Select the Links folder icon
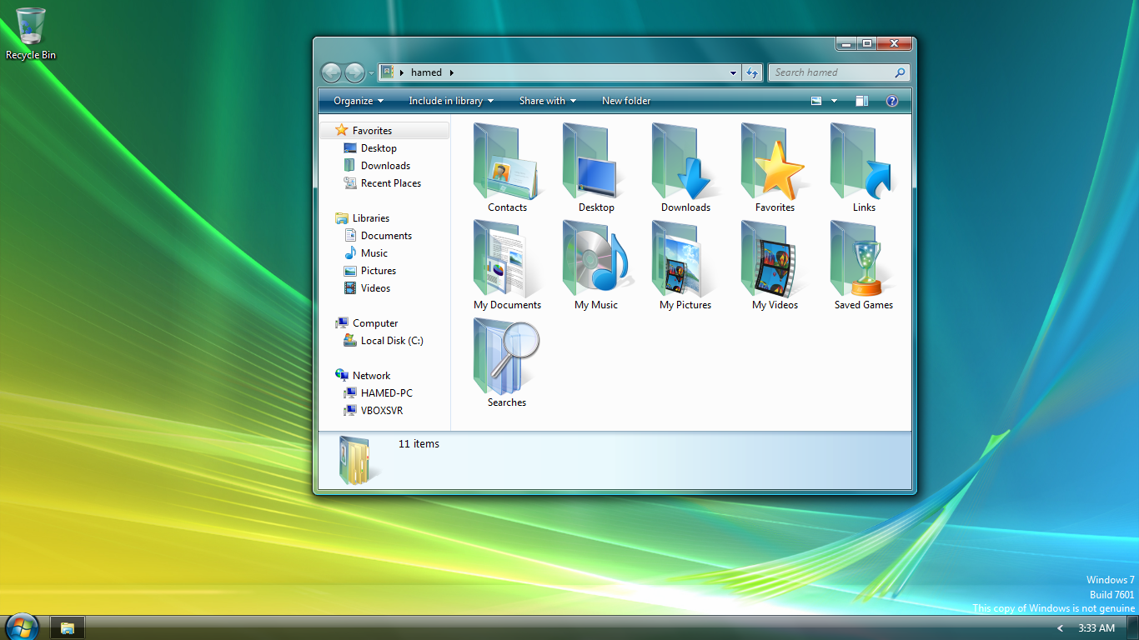This screenshot has width=1139, height=640. [864, 162]
